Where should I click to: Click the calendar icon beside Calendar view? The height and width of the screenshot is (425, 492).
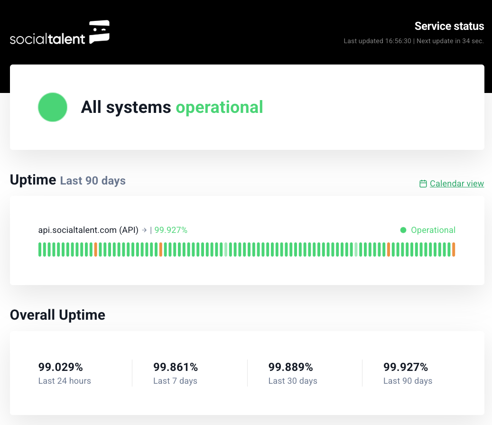(x=423, y=184)
